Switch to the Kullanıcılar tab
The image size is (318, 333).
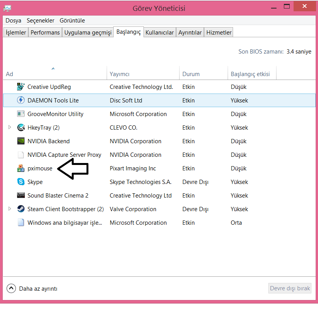159,33
